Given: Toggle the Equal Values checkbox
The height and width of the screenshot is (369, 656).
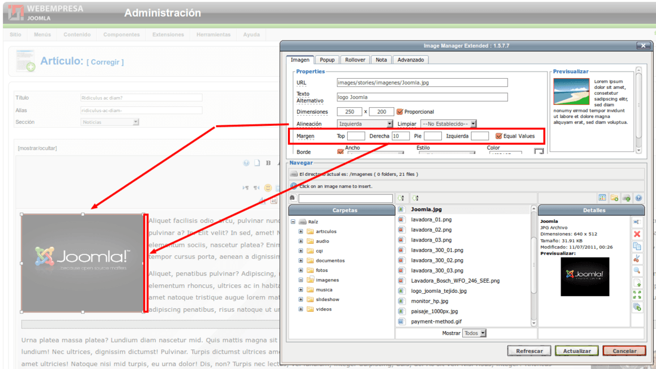Looking at the screenshot, I should coord(499,136).
